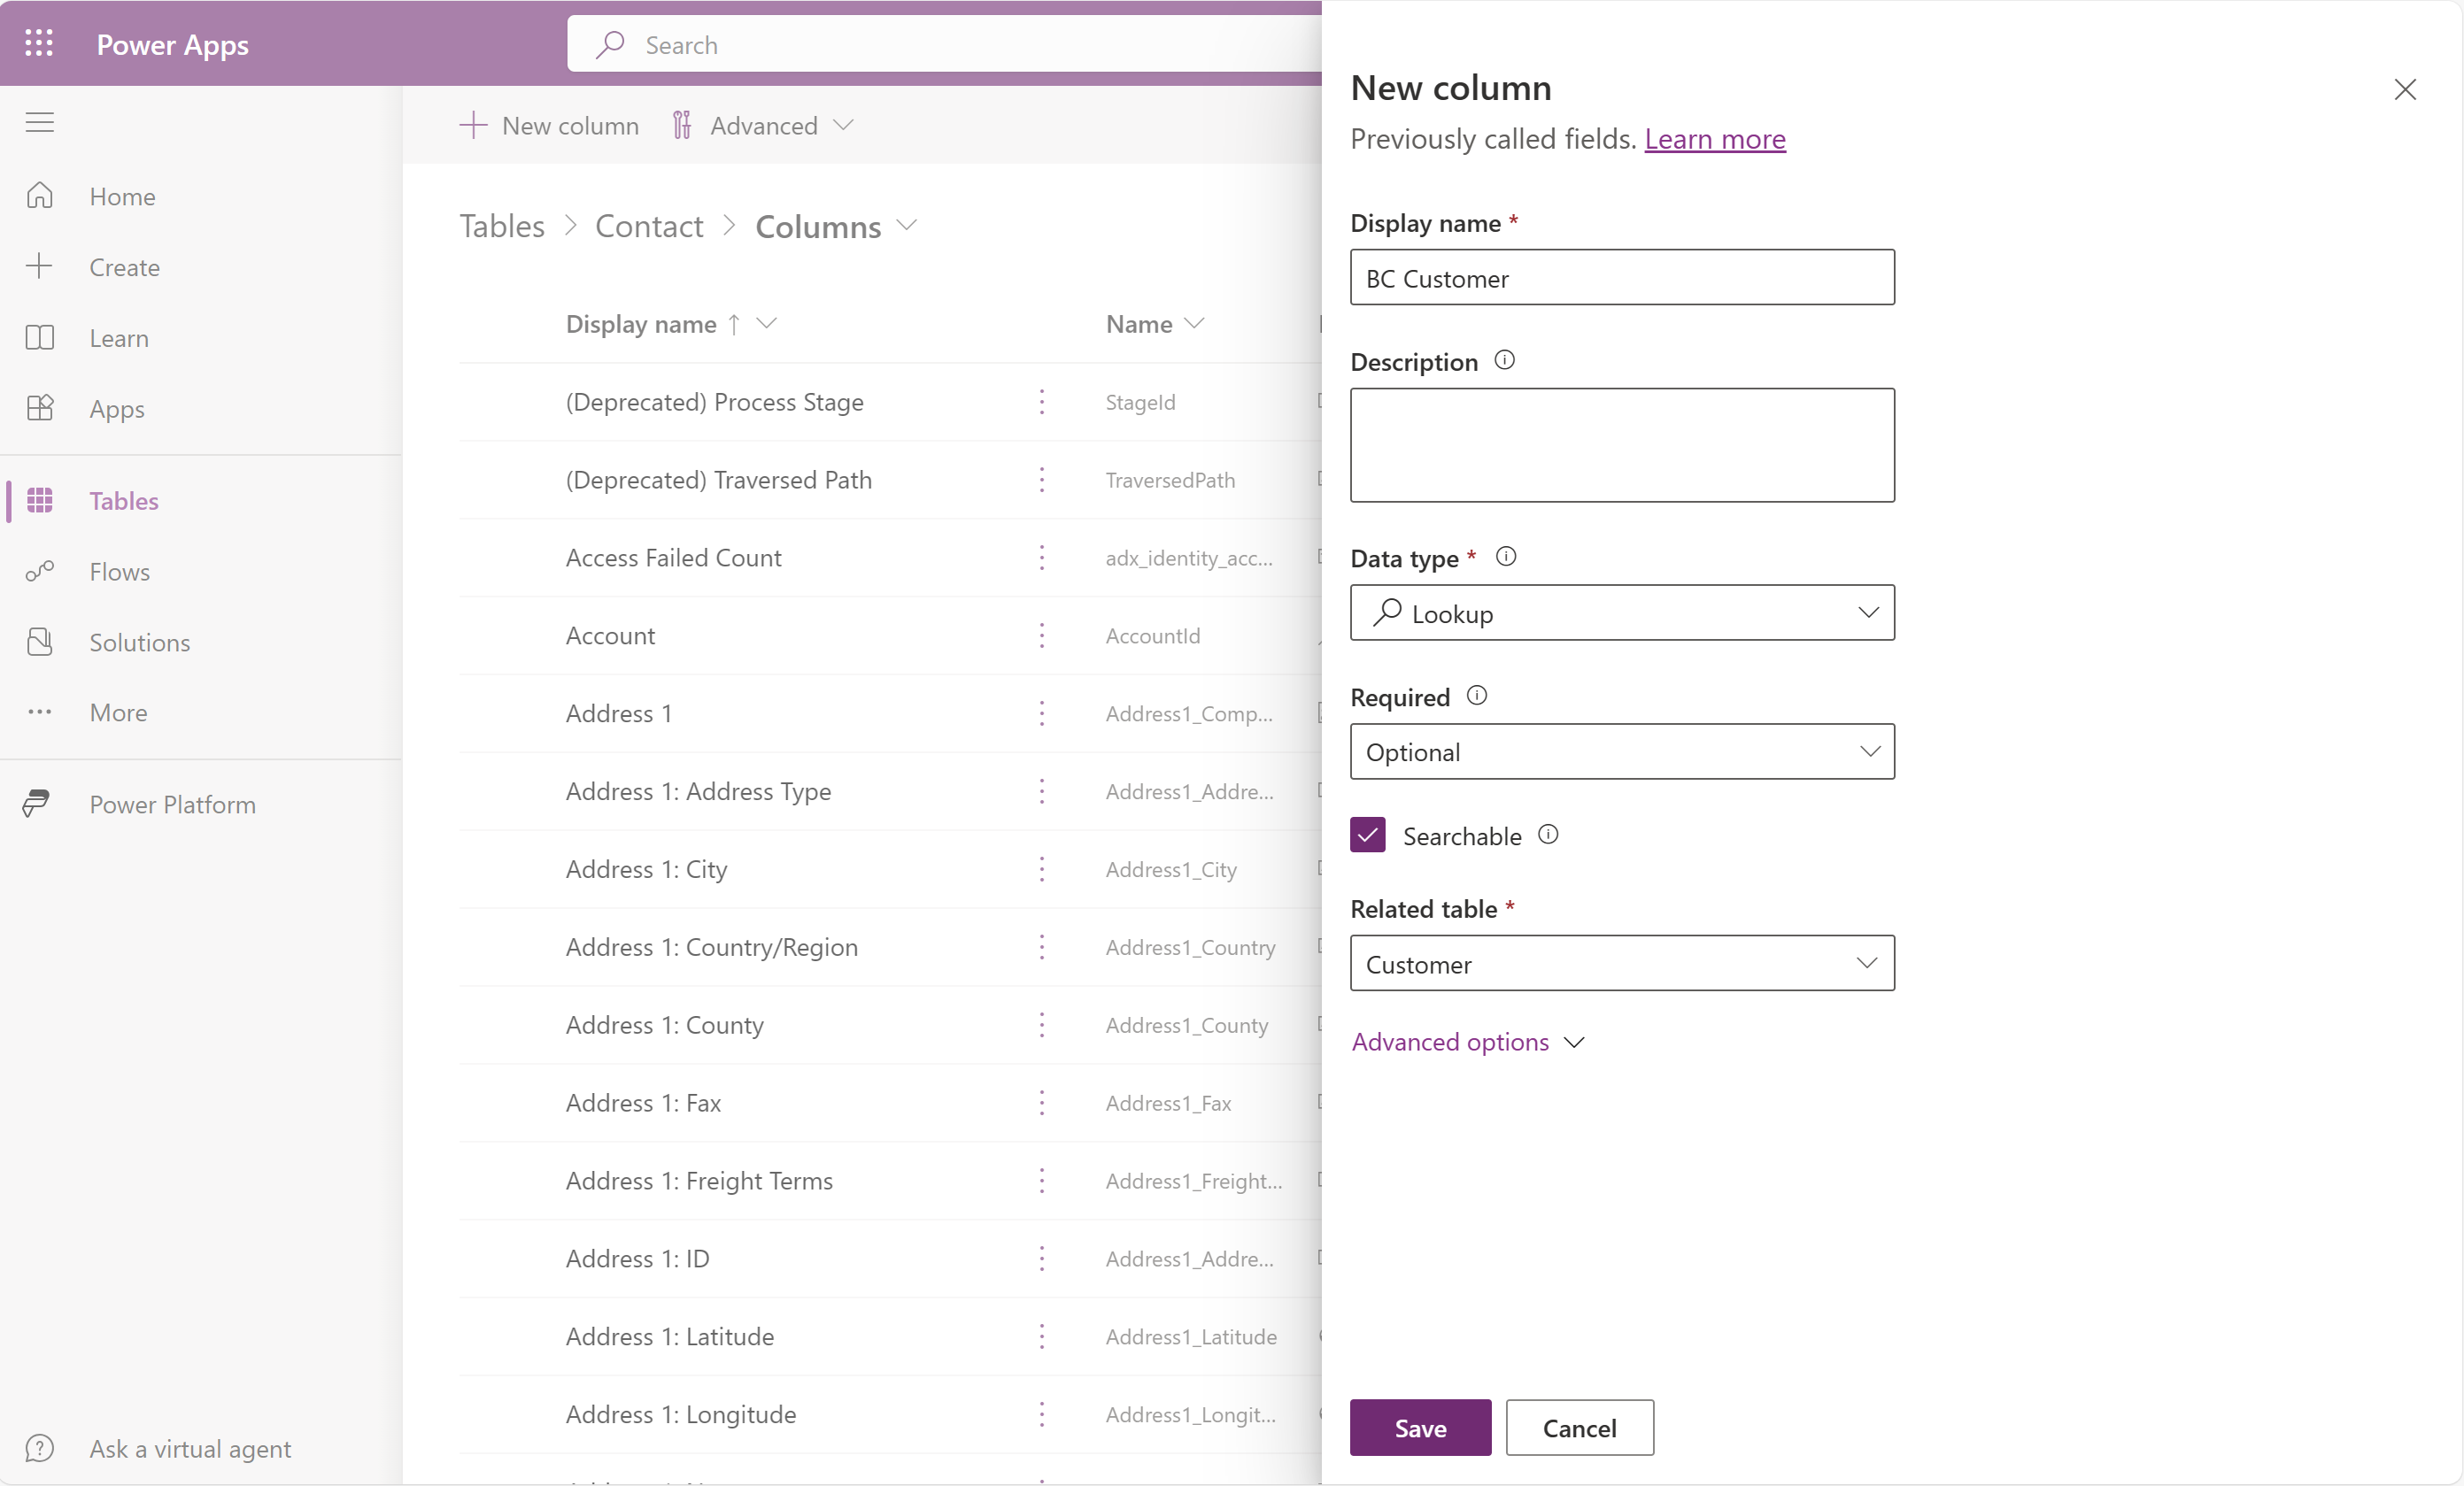This screenshot has height=1486, width=2464.
Task: Click the Save button
Action: [1420, 1428]
